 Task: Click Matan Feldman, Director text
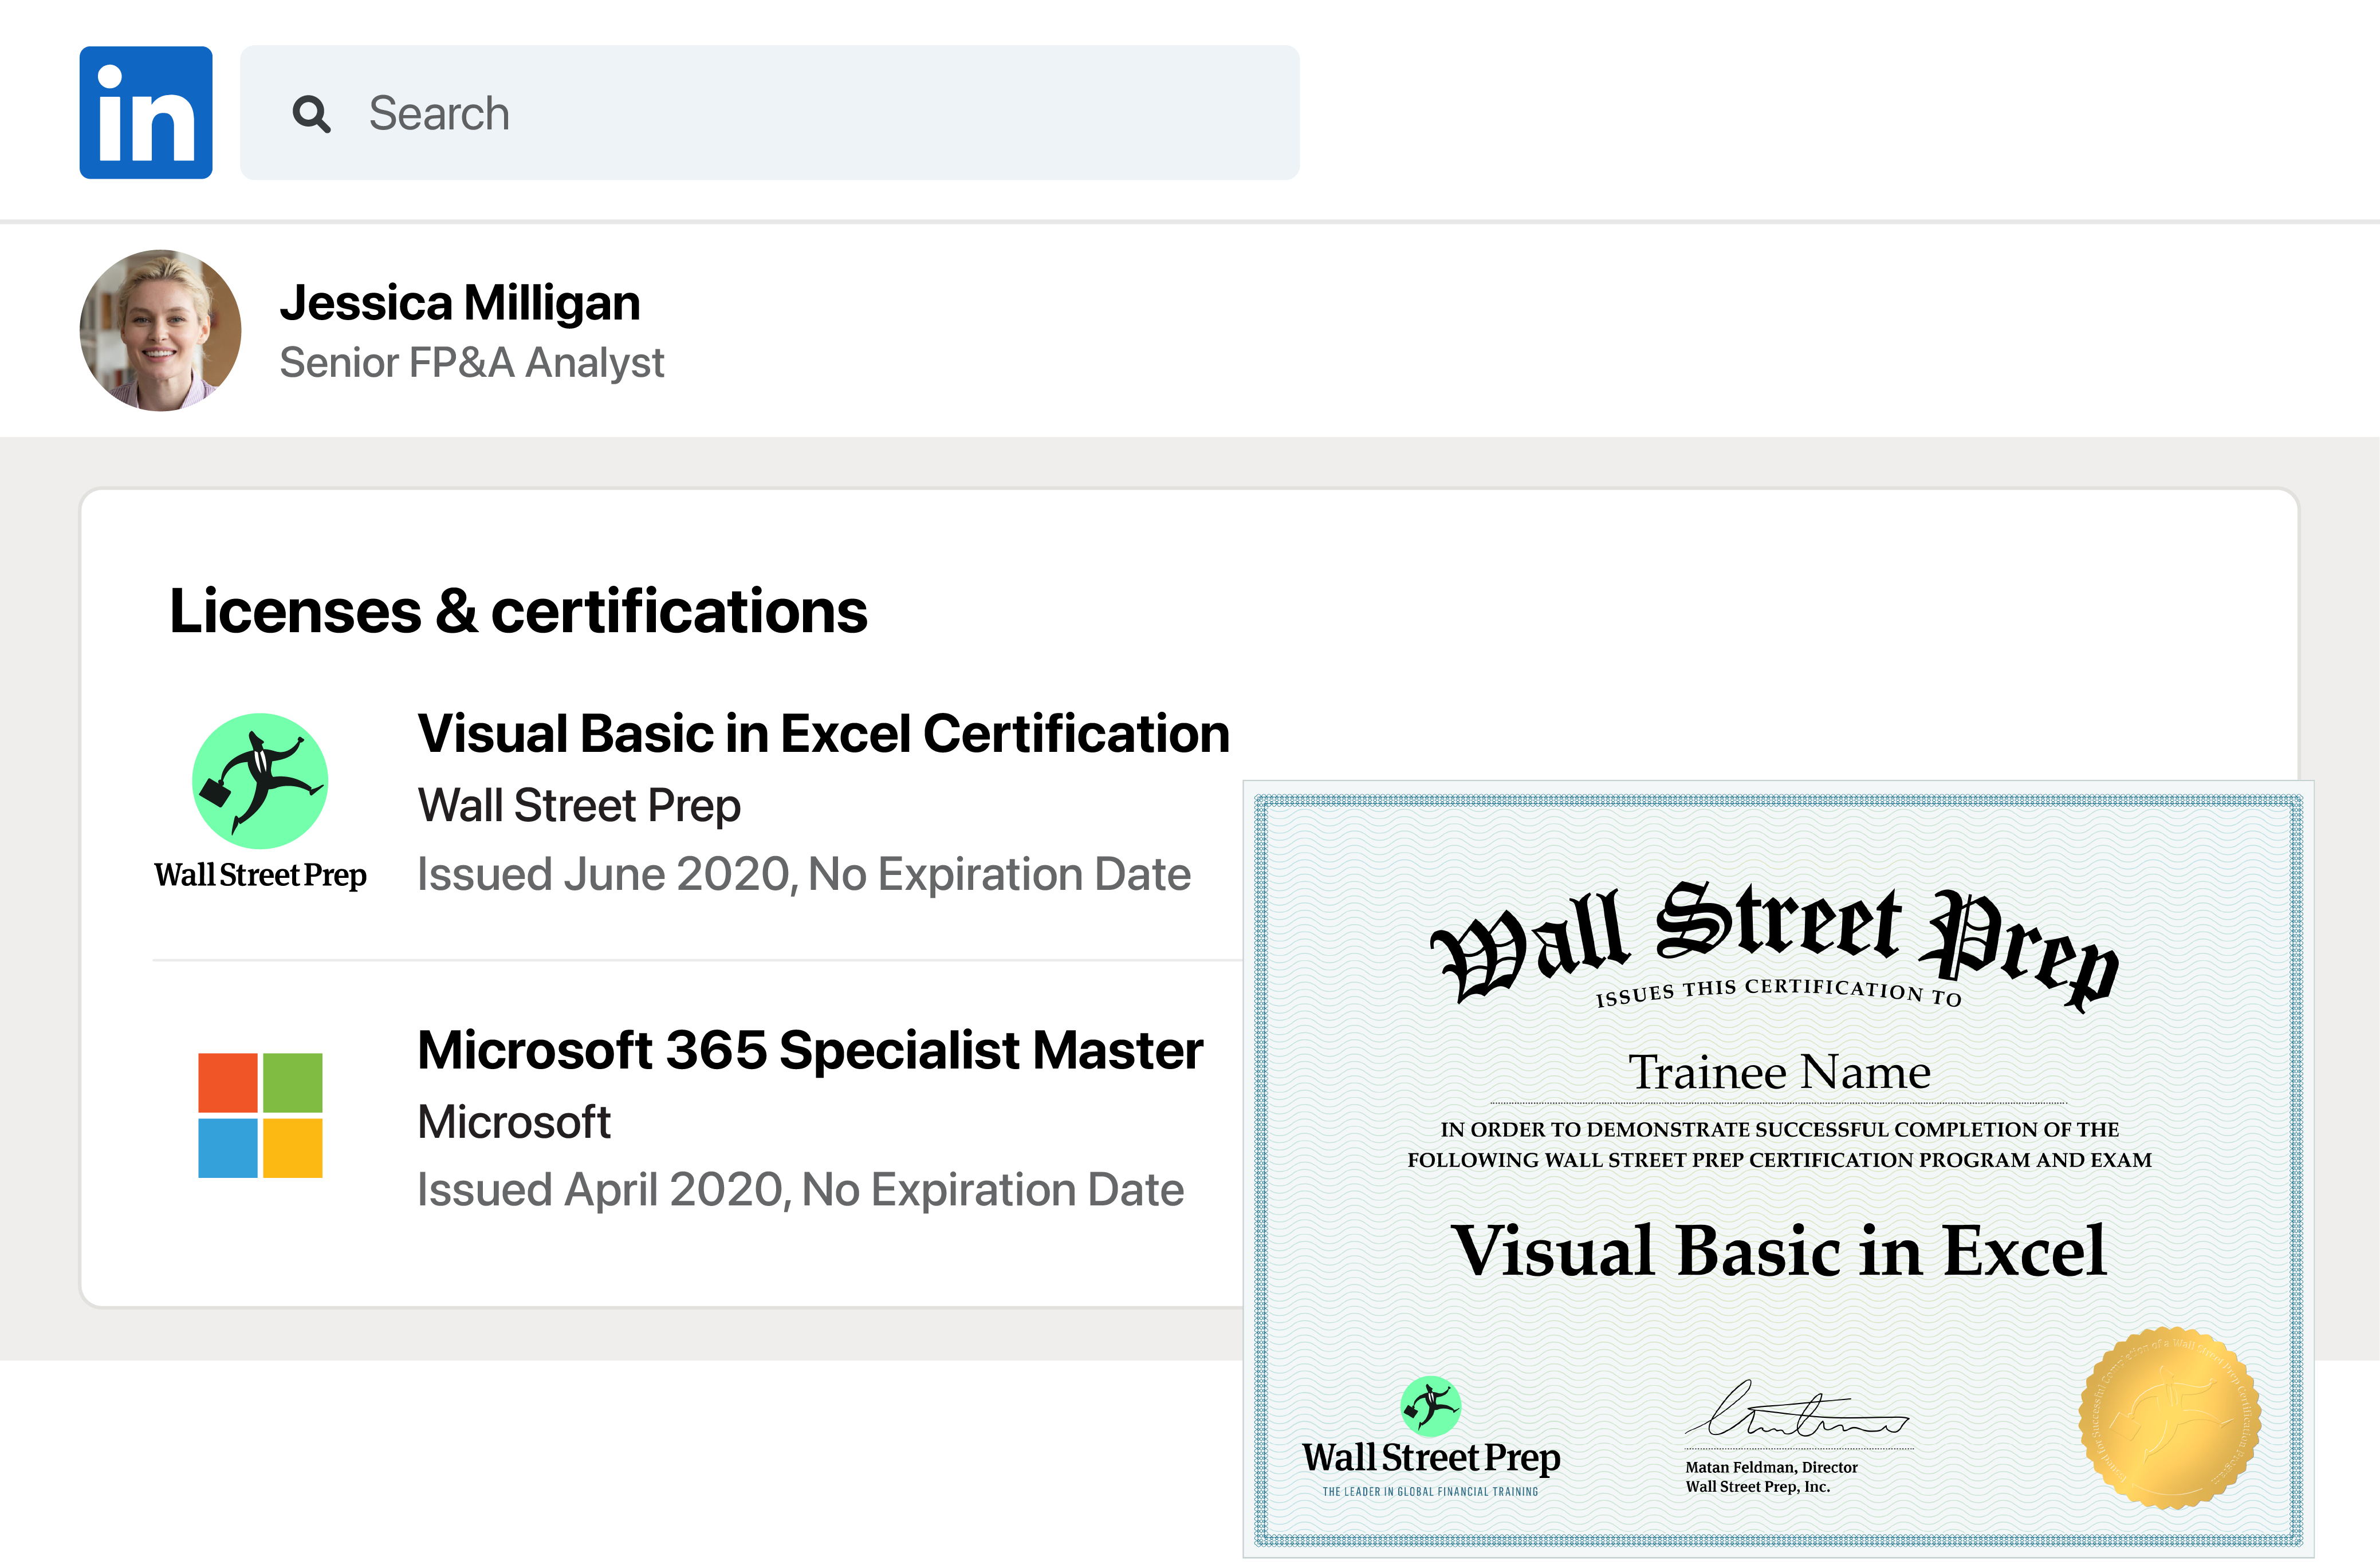point(1771,1467)
